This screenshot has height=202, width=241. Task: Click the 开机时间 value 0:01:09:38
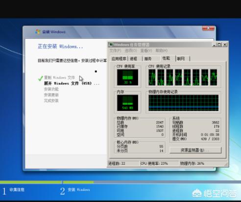[210, 135]
